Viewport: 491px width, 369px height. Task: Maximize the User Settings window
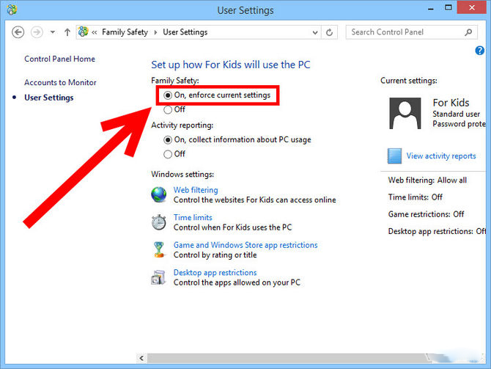pos(448,8)
